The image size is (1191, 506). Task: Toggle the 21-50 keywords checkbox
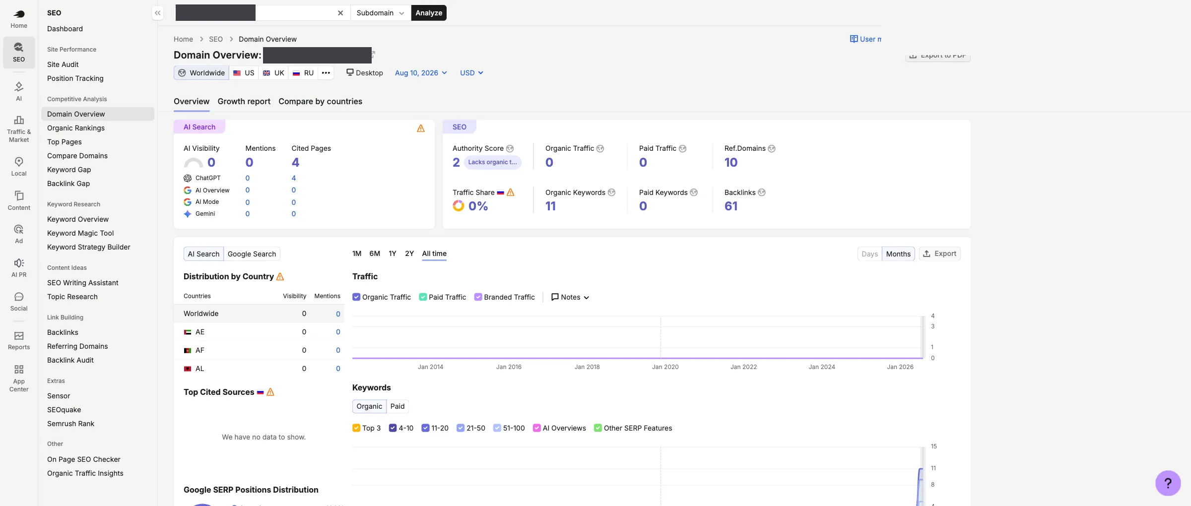[461, 428]
